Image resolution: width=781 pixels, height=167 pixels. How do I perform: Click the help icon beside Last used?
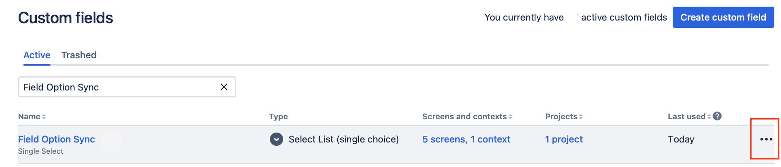(x=717, y=116)
